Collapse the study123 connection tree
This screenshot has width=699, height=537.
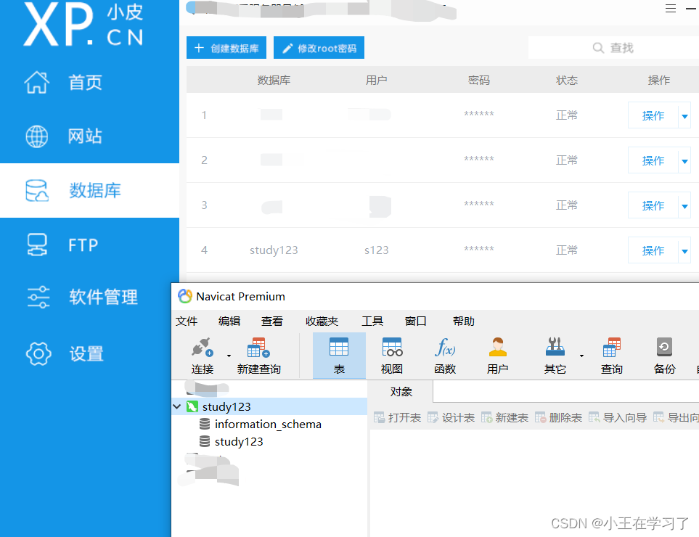[177, 407]
